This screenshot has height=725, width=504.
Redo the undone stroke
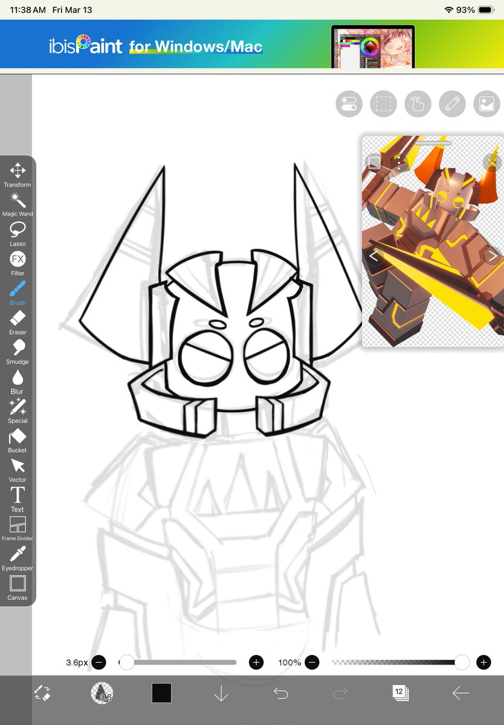tap(341, 693)
